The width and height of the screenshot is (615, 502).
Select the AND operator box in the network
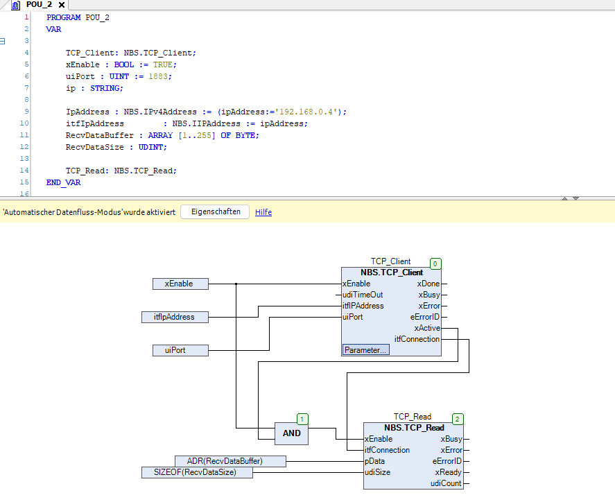click(x=291, y=433)
